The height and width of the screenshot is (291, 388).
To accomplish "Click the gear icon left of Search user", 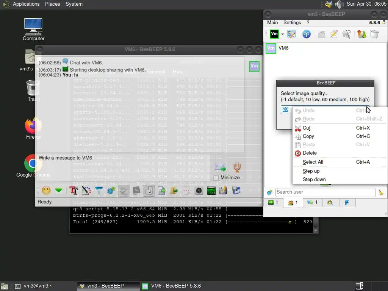I will click(269, 192).
